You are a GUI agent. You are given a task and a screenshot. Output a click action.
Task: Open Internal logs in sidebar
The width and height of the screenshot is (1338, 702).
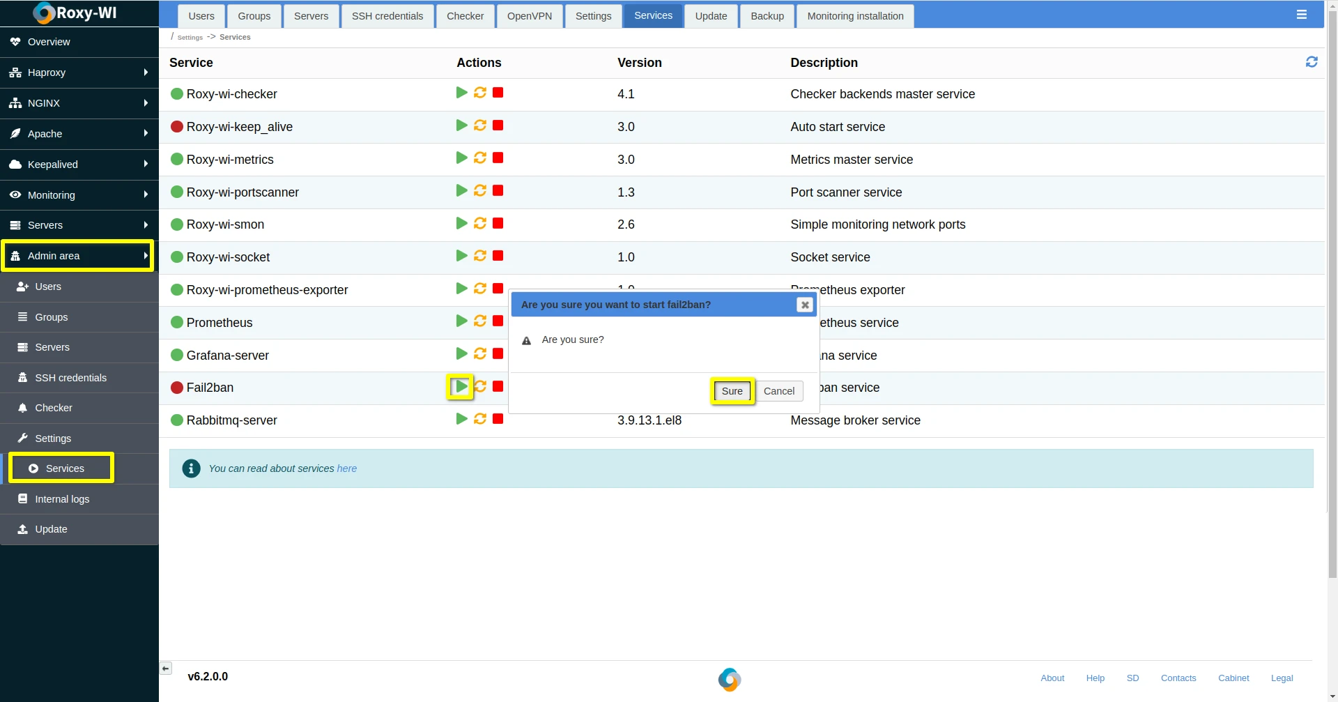(x=62, y=499)
